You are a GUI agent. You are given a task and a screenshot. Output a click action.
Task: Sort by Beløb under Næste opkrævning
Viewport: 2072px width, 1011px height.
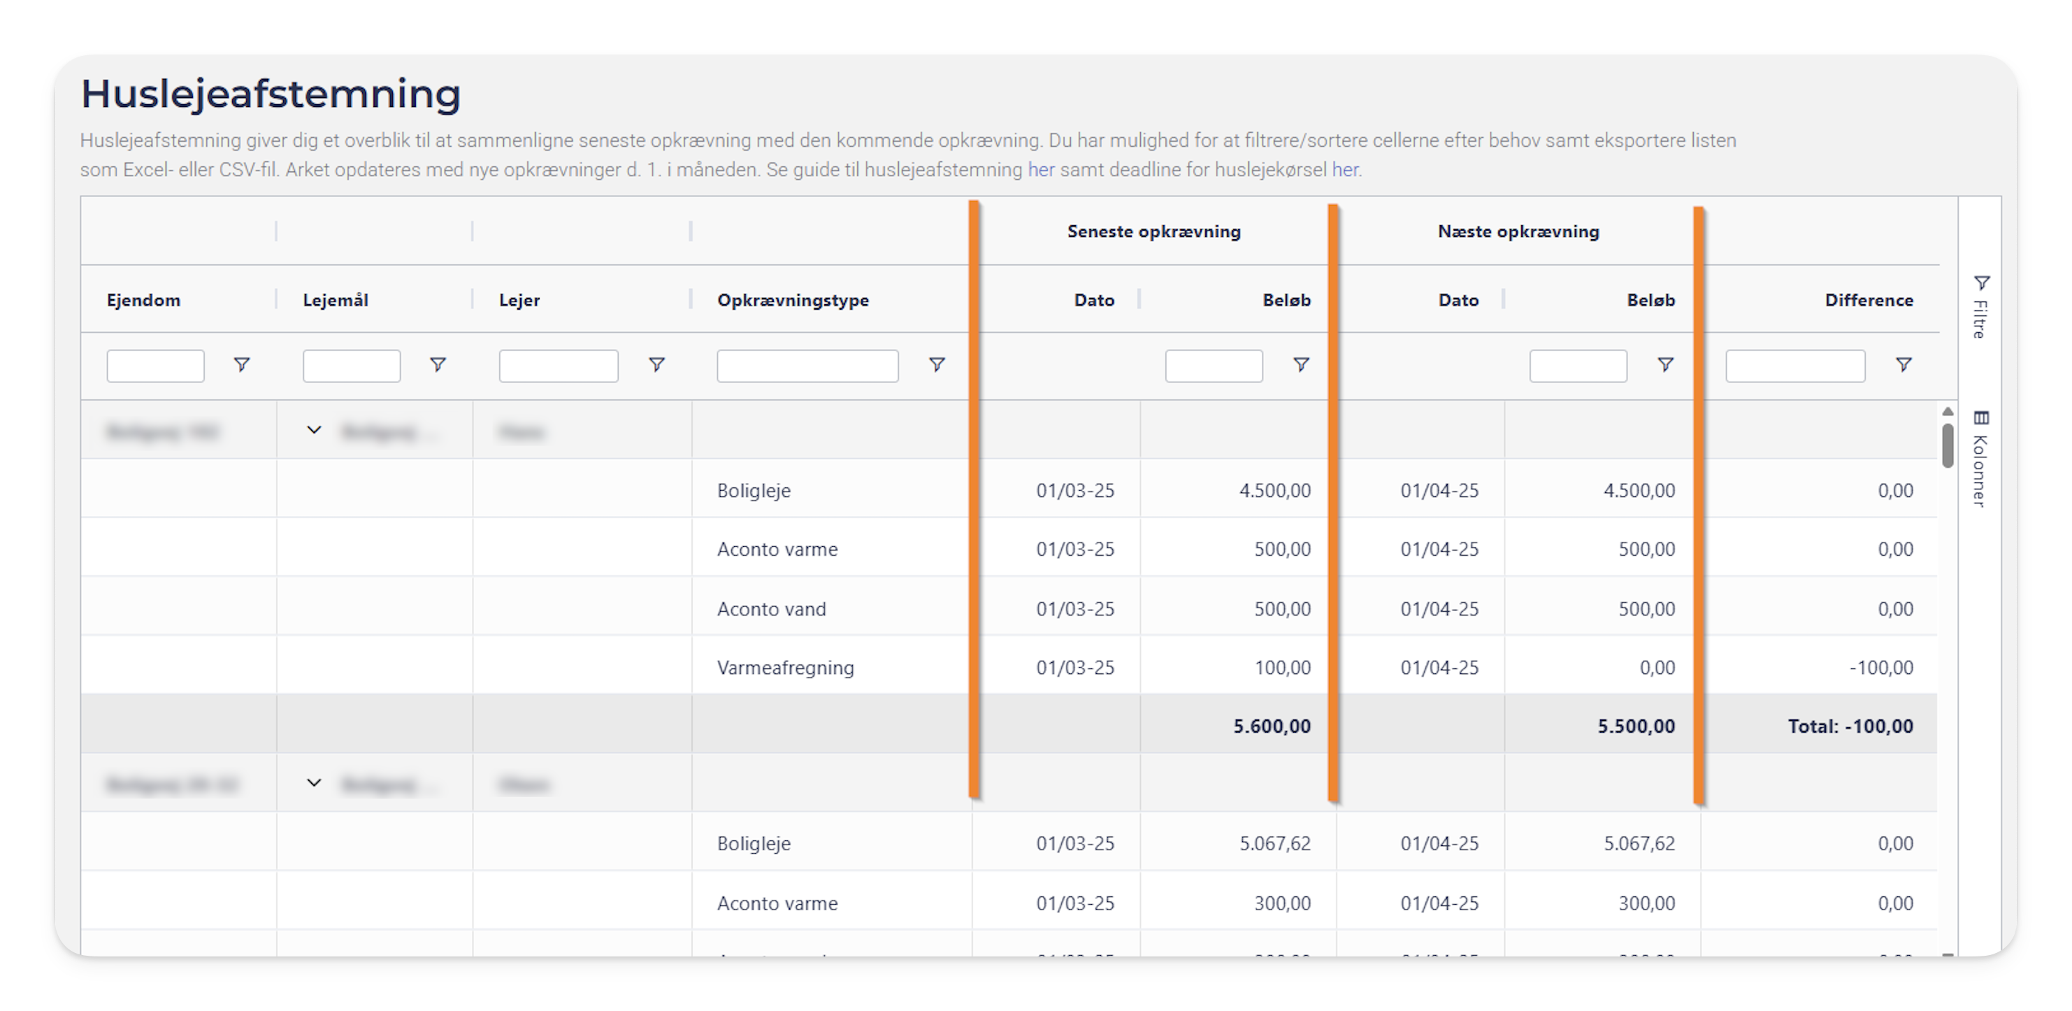tap(1650, 300)
